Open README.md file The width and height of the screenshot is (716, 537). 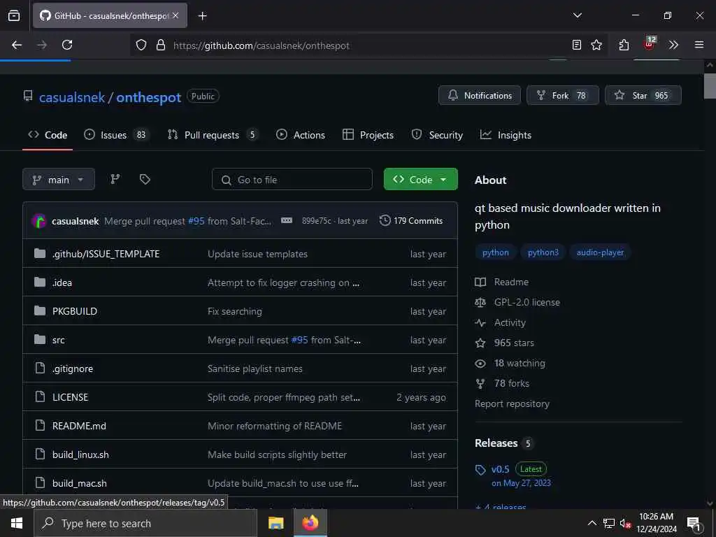coord(79,426)
